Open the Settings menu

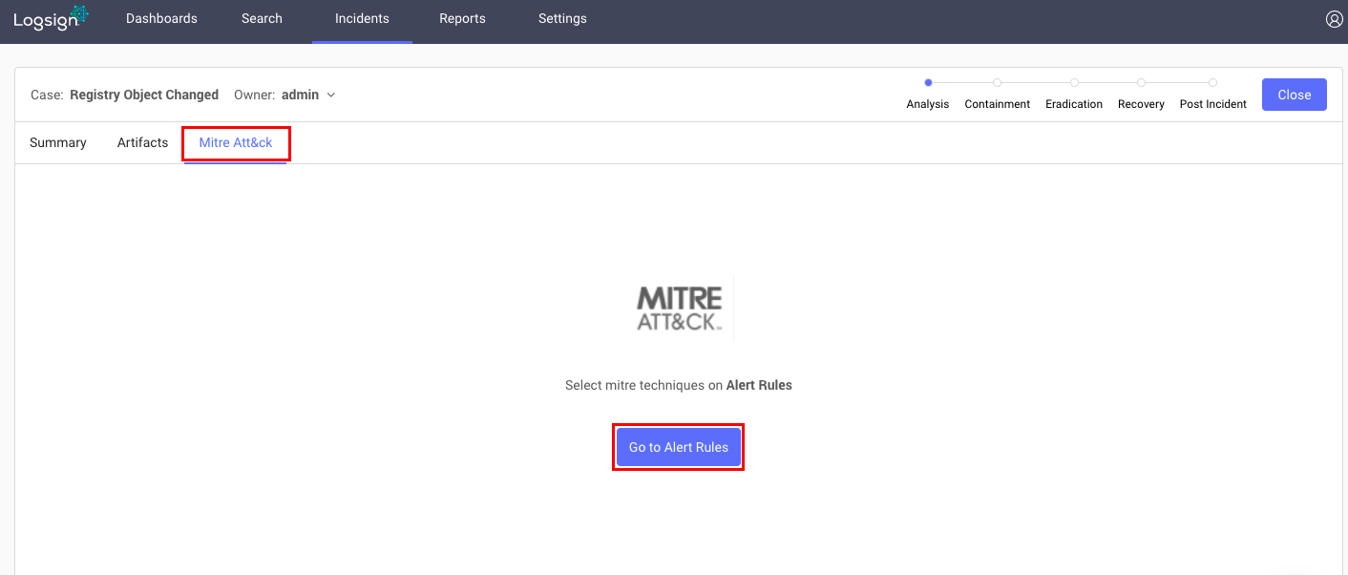562,19
